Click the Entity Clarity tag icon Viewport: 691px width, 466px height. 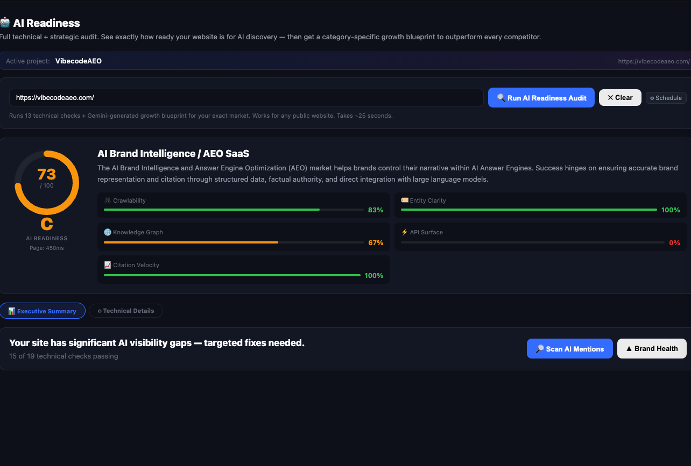404,200
